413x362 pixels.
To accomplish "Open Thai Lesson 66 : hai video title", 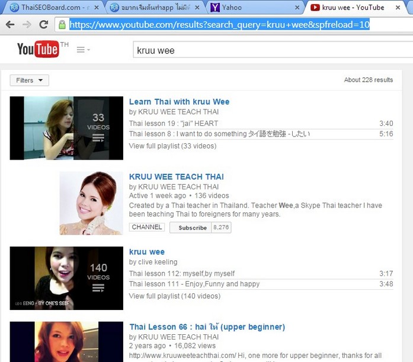I will 207,327.
